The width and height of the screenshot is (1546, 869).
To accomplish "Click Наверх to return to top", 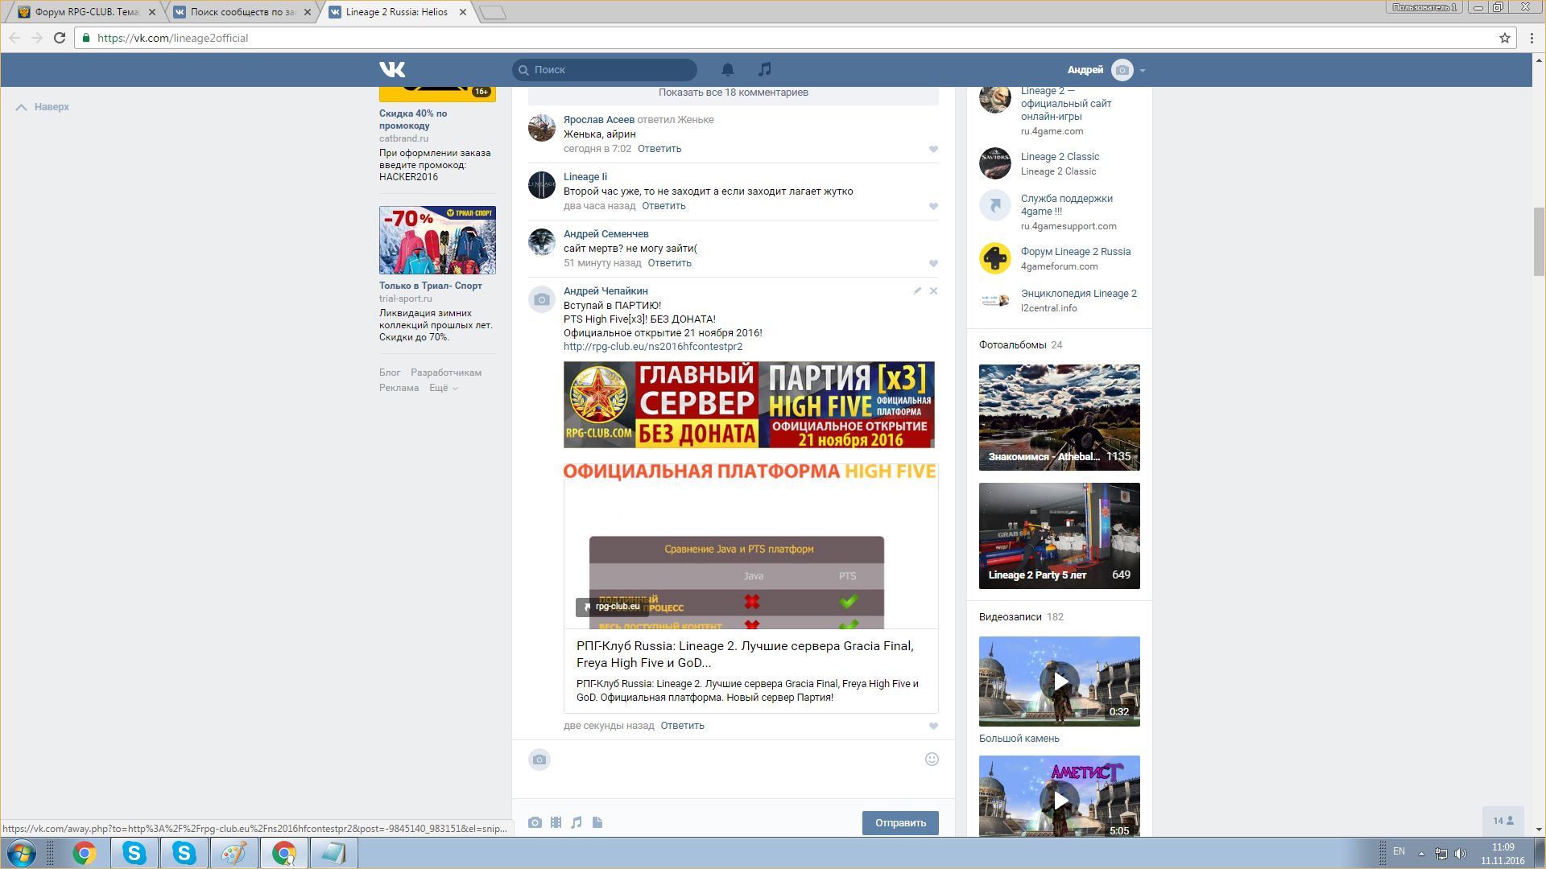I will pyautogui.click(x=43, y=107).
